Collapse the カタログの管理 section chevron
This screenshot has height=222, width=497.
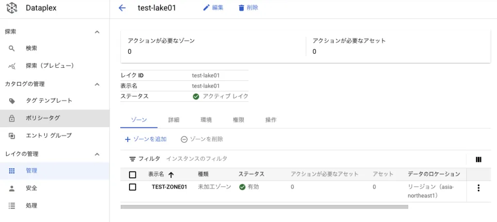97,84
